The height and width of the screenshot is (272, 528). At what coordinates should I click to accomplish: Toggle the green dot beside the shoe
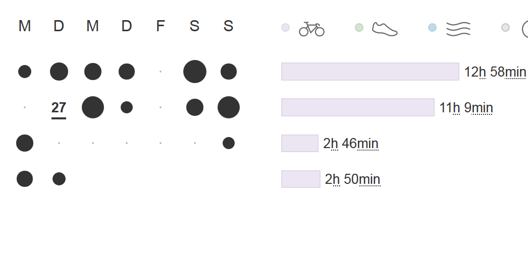tap(359, 28)
